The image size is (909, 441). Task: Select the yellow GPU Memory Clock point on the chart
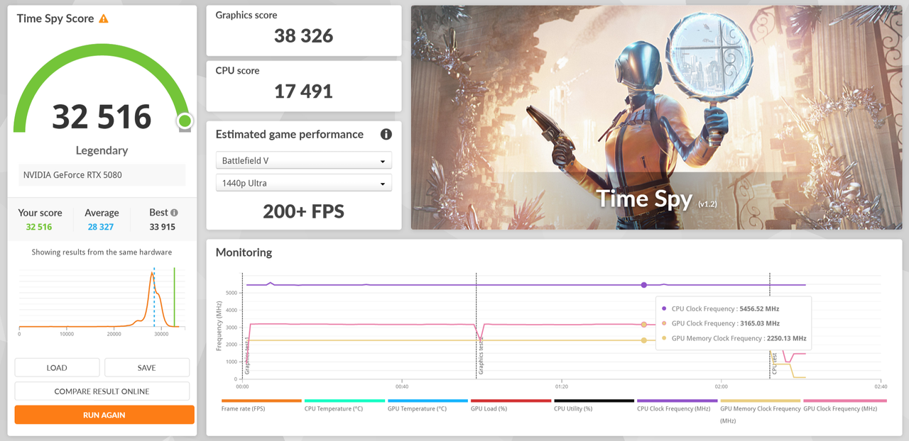[x=644, y=340]
